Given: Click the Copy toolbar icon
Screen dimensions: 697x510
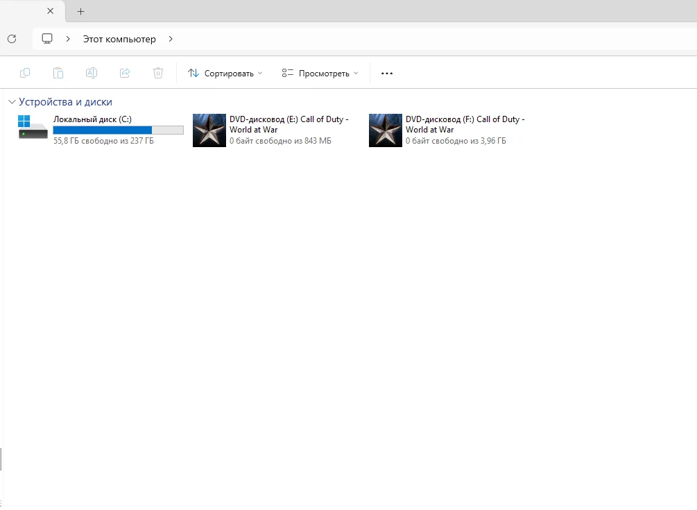Looking at the screenshot, I should coord(25,73).
